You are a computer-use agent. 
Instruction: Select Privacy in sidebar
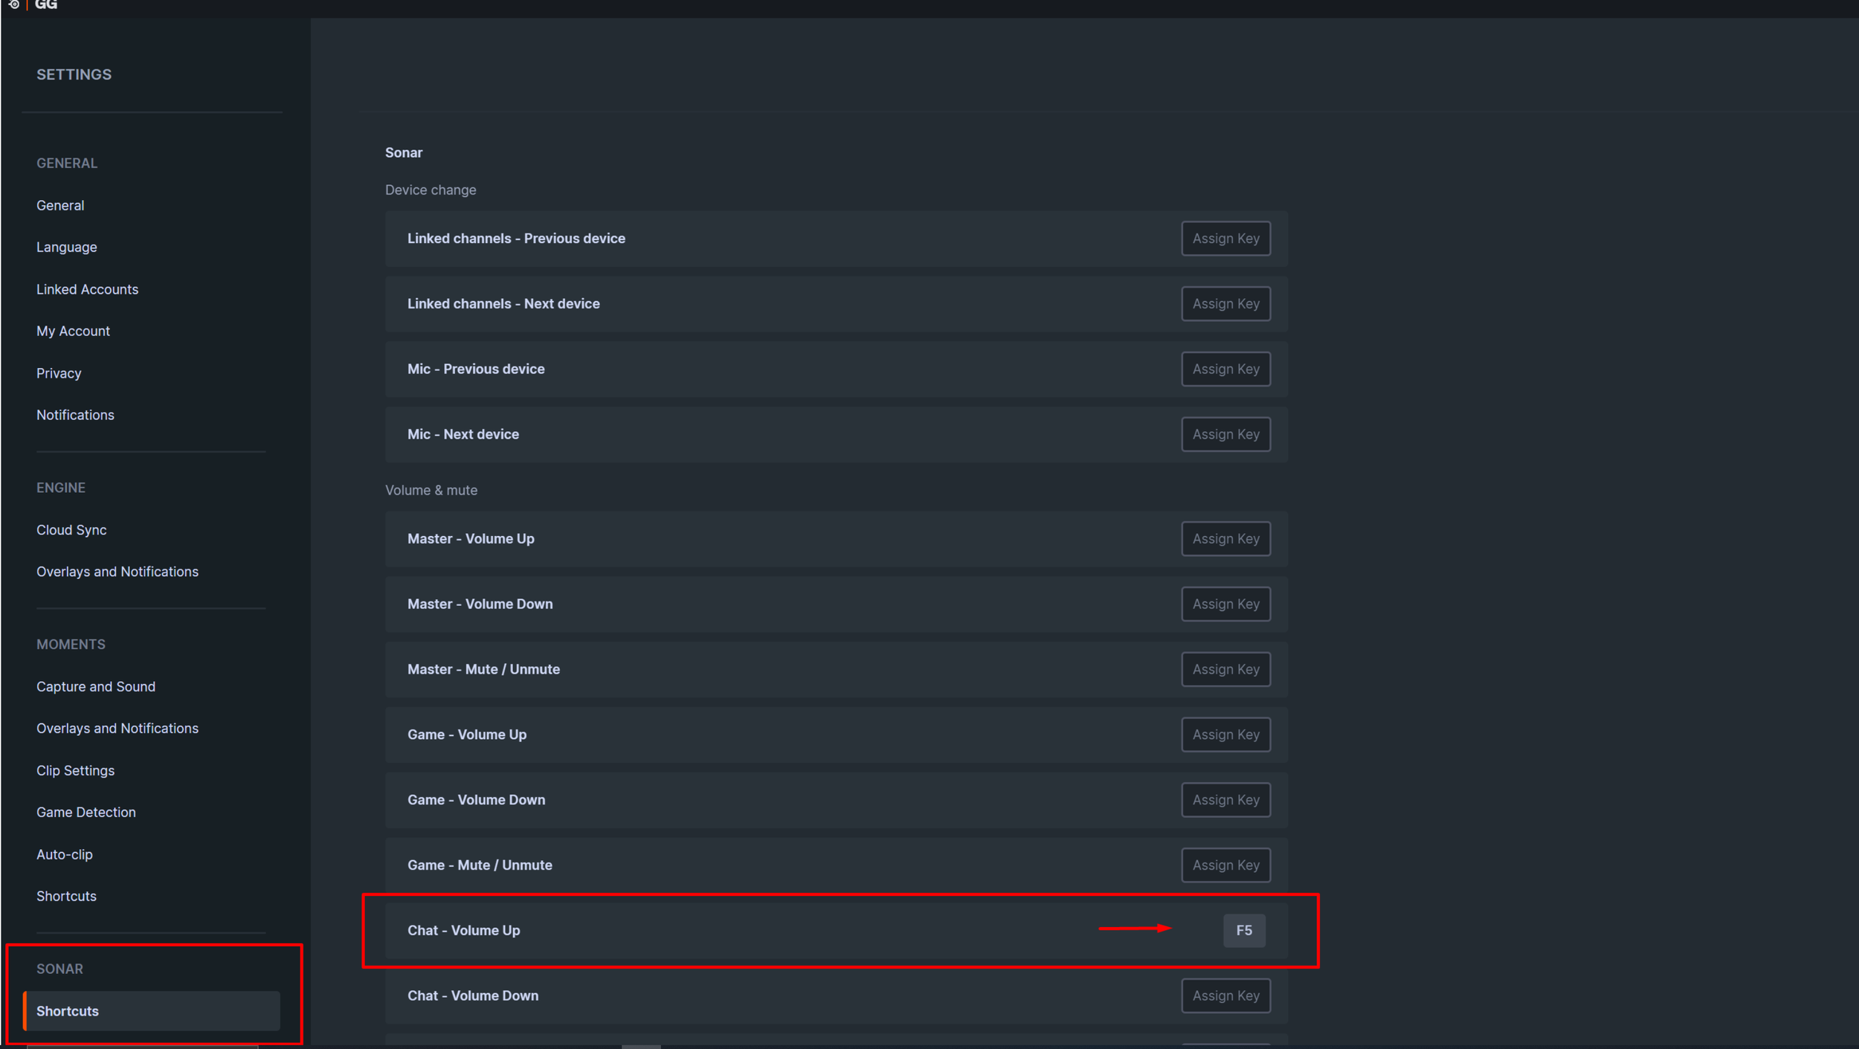pos(59,373)
